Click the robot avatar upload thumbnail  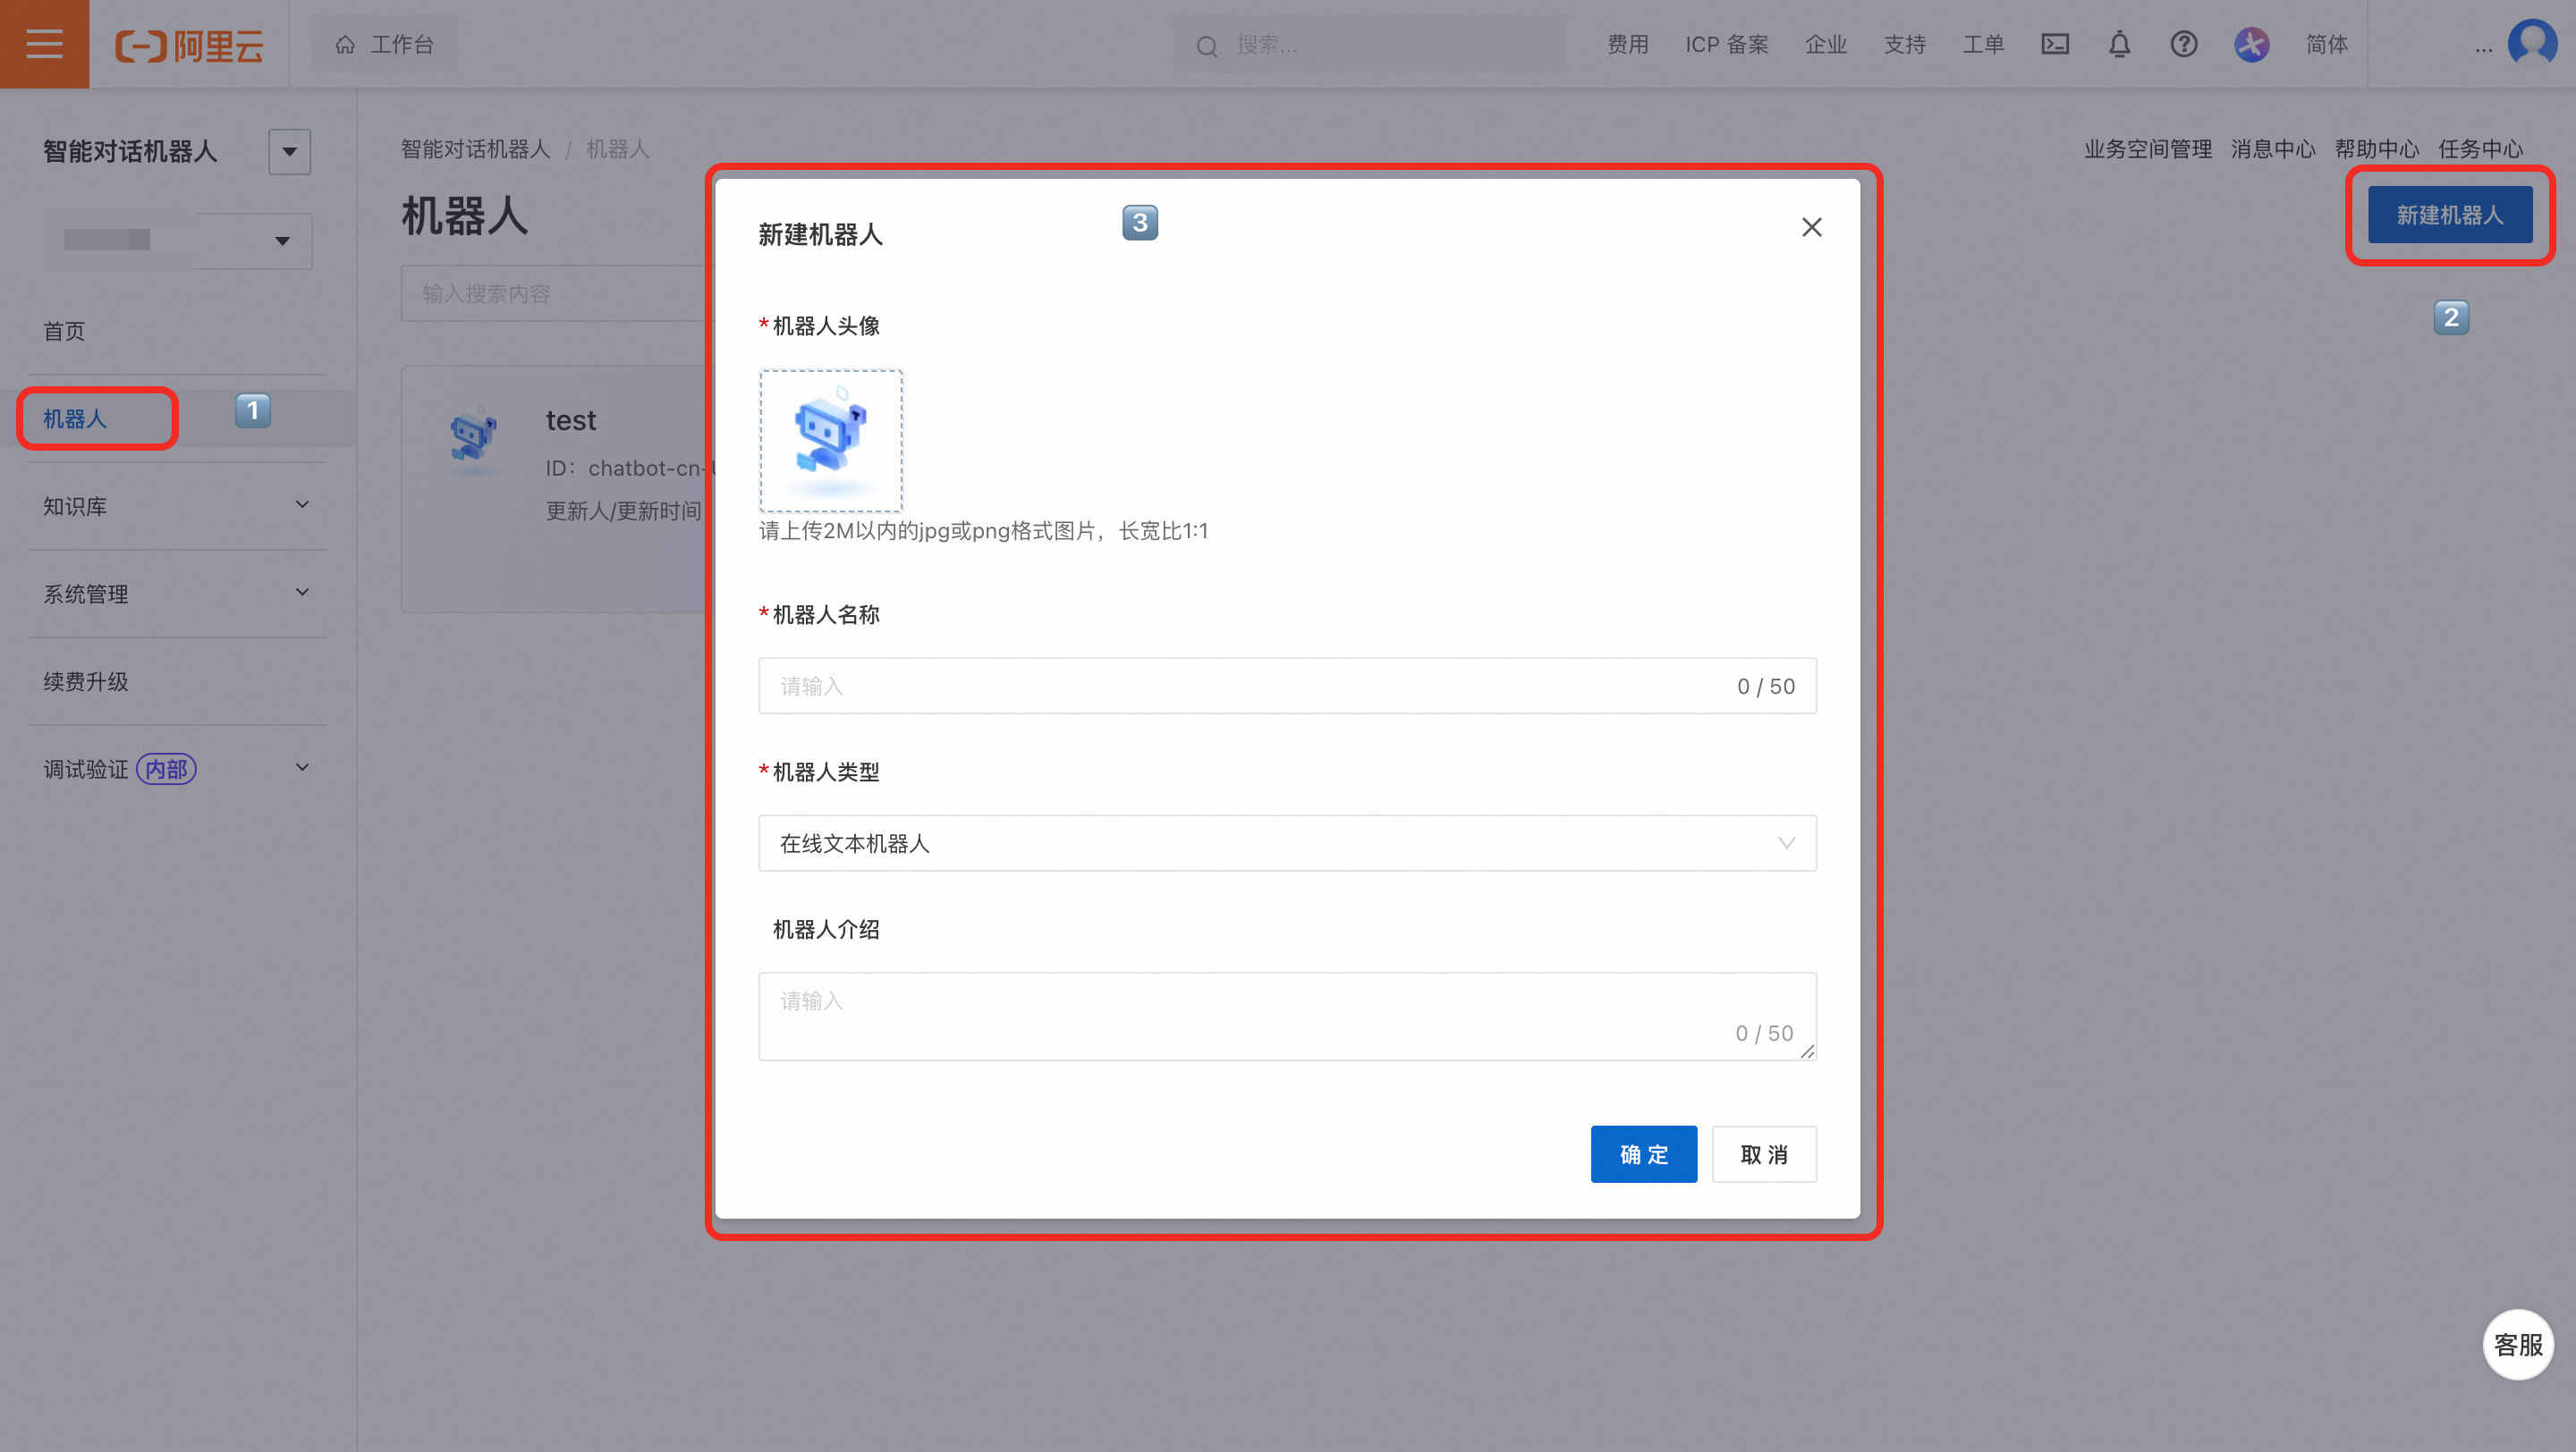pyautogui.click(x=830, y=441)
